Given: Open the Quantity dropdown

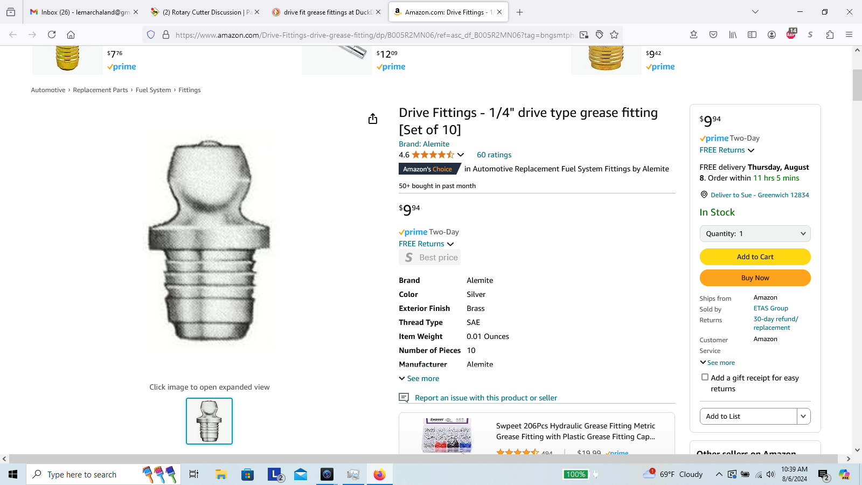Looking at the screenshot, I should pos(755,233).
